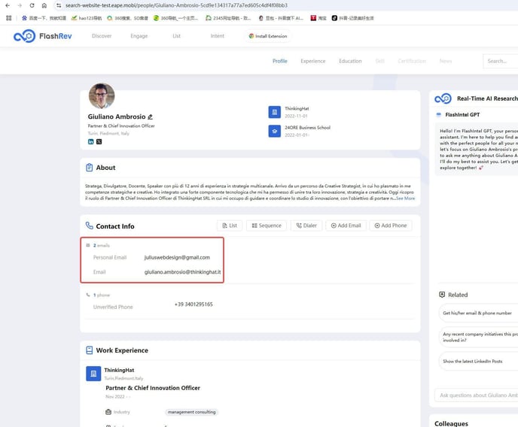Edit name pencil icon beside Giuliano Ambrosio

point(151,117)
